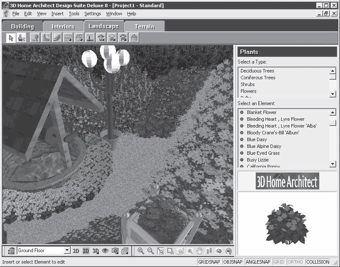Activate the pan hand tool

click(x=199, y=251)
